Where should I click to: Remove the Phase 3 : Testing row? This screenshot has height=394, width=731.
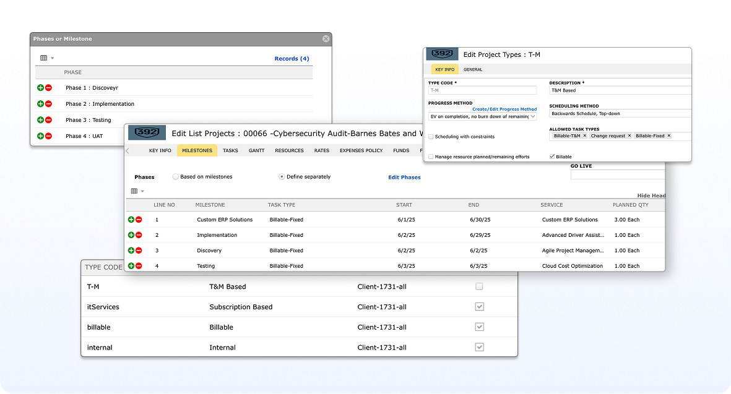tap(48, 120)
